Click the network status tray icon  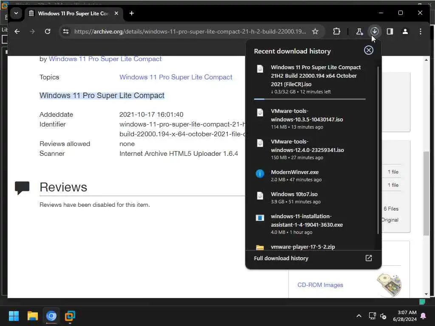(372, 316)
